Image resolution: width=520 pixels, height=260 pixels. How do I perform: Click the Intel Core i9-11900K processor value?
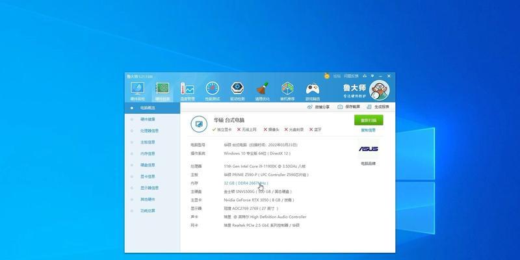pyautogui.click(x=265, y=166)
